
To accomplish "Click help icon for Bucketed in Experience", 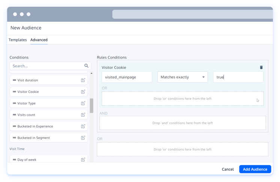I will [83, 127].
